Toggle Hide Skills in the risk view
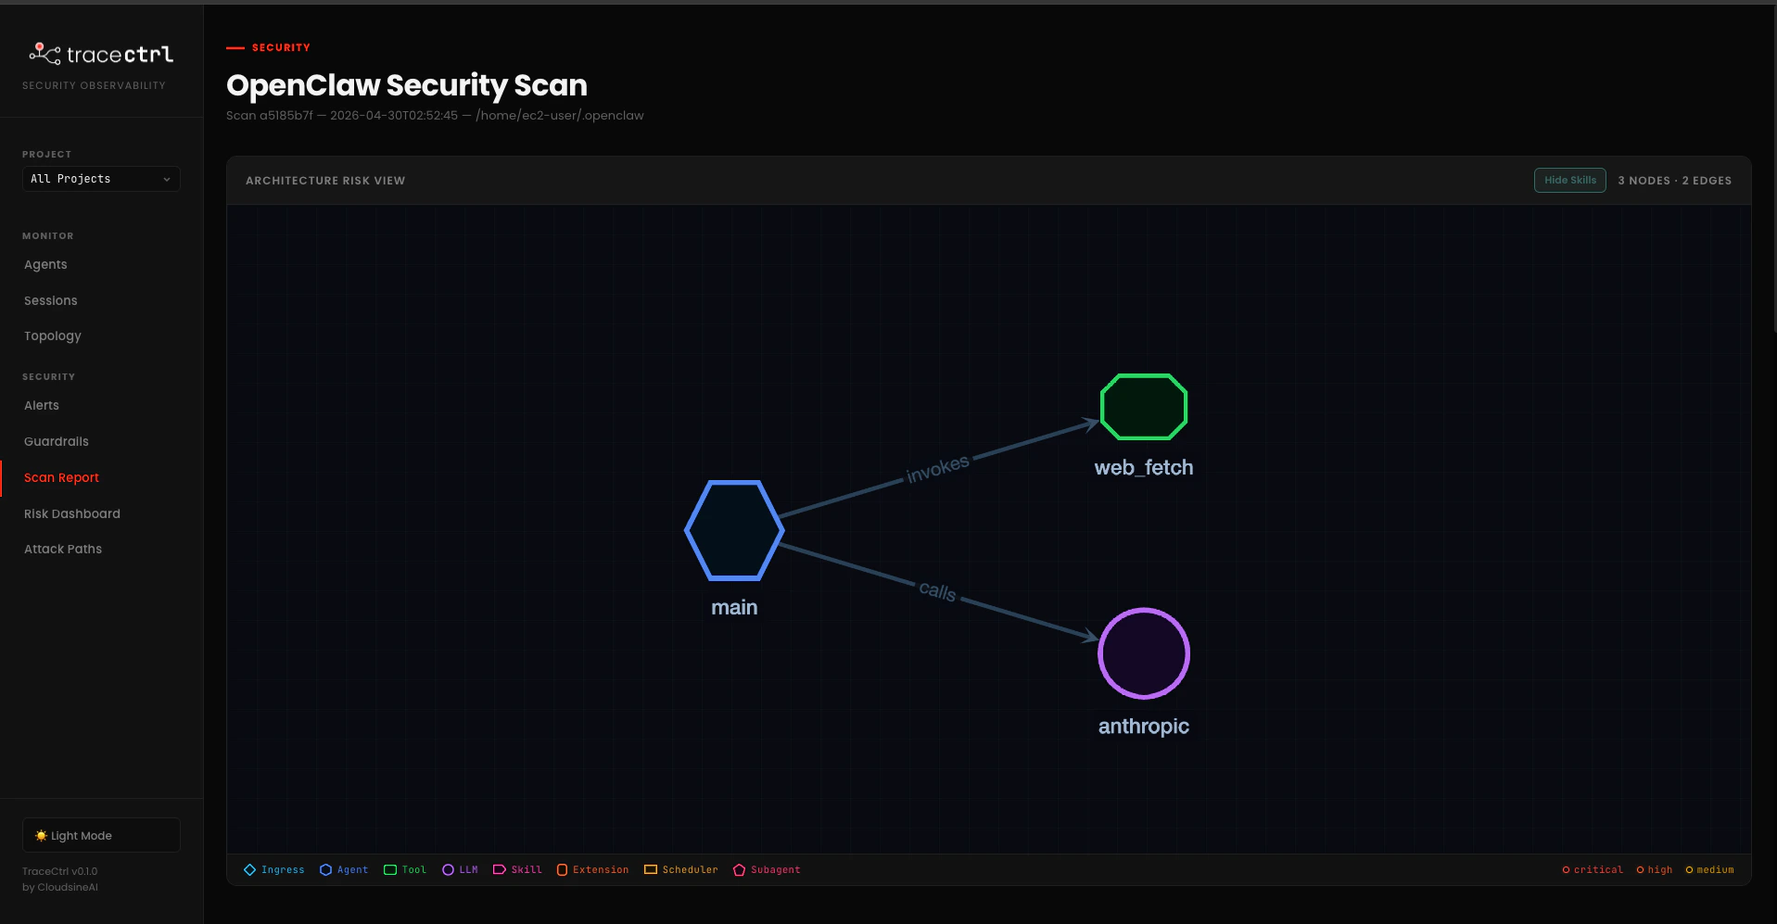1777x924 pixels. pos(1569,180)
